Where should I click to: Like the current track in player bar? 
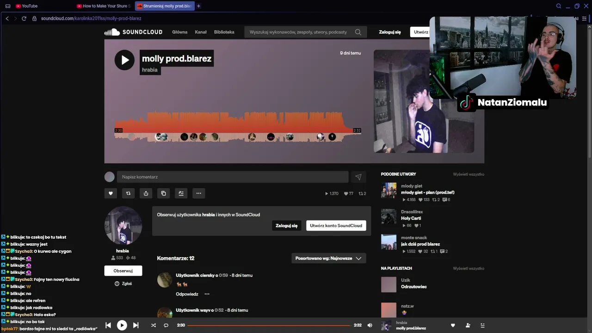click(453, 325)
